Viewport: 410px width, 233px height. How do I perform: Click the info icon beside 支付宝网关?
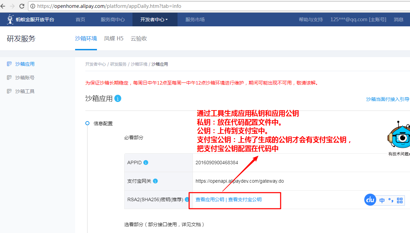(155, 181)
